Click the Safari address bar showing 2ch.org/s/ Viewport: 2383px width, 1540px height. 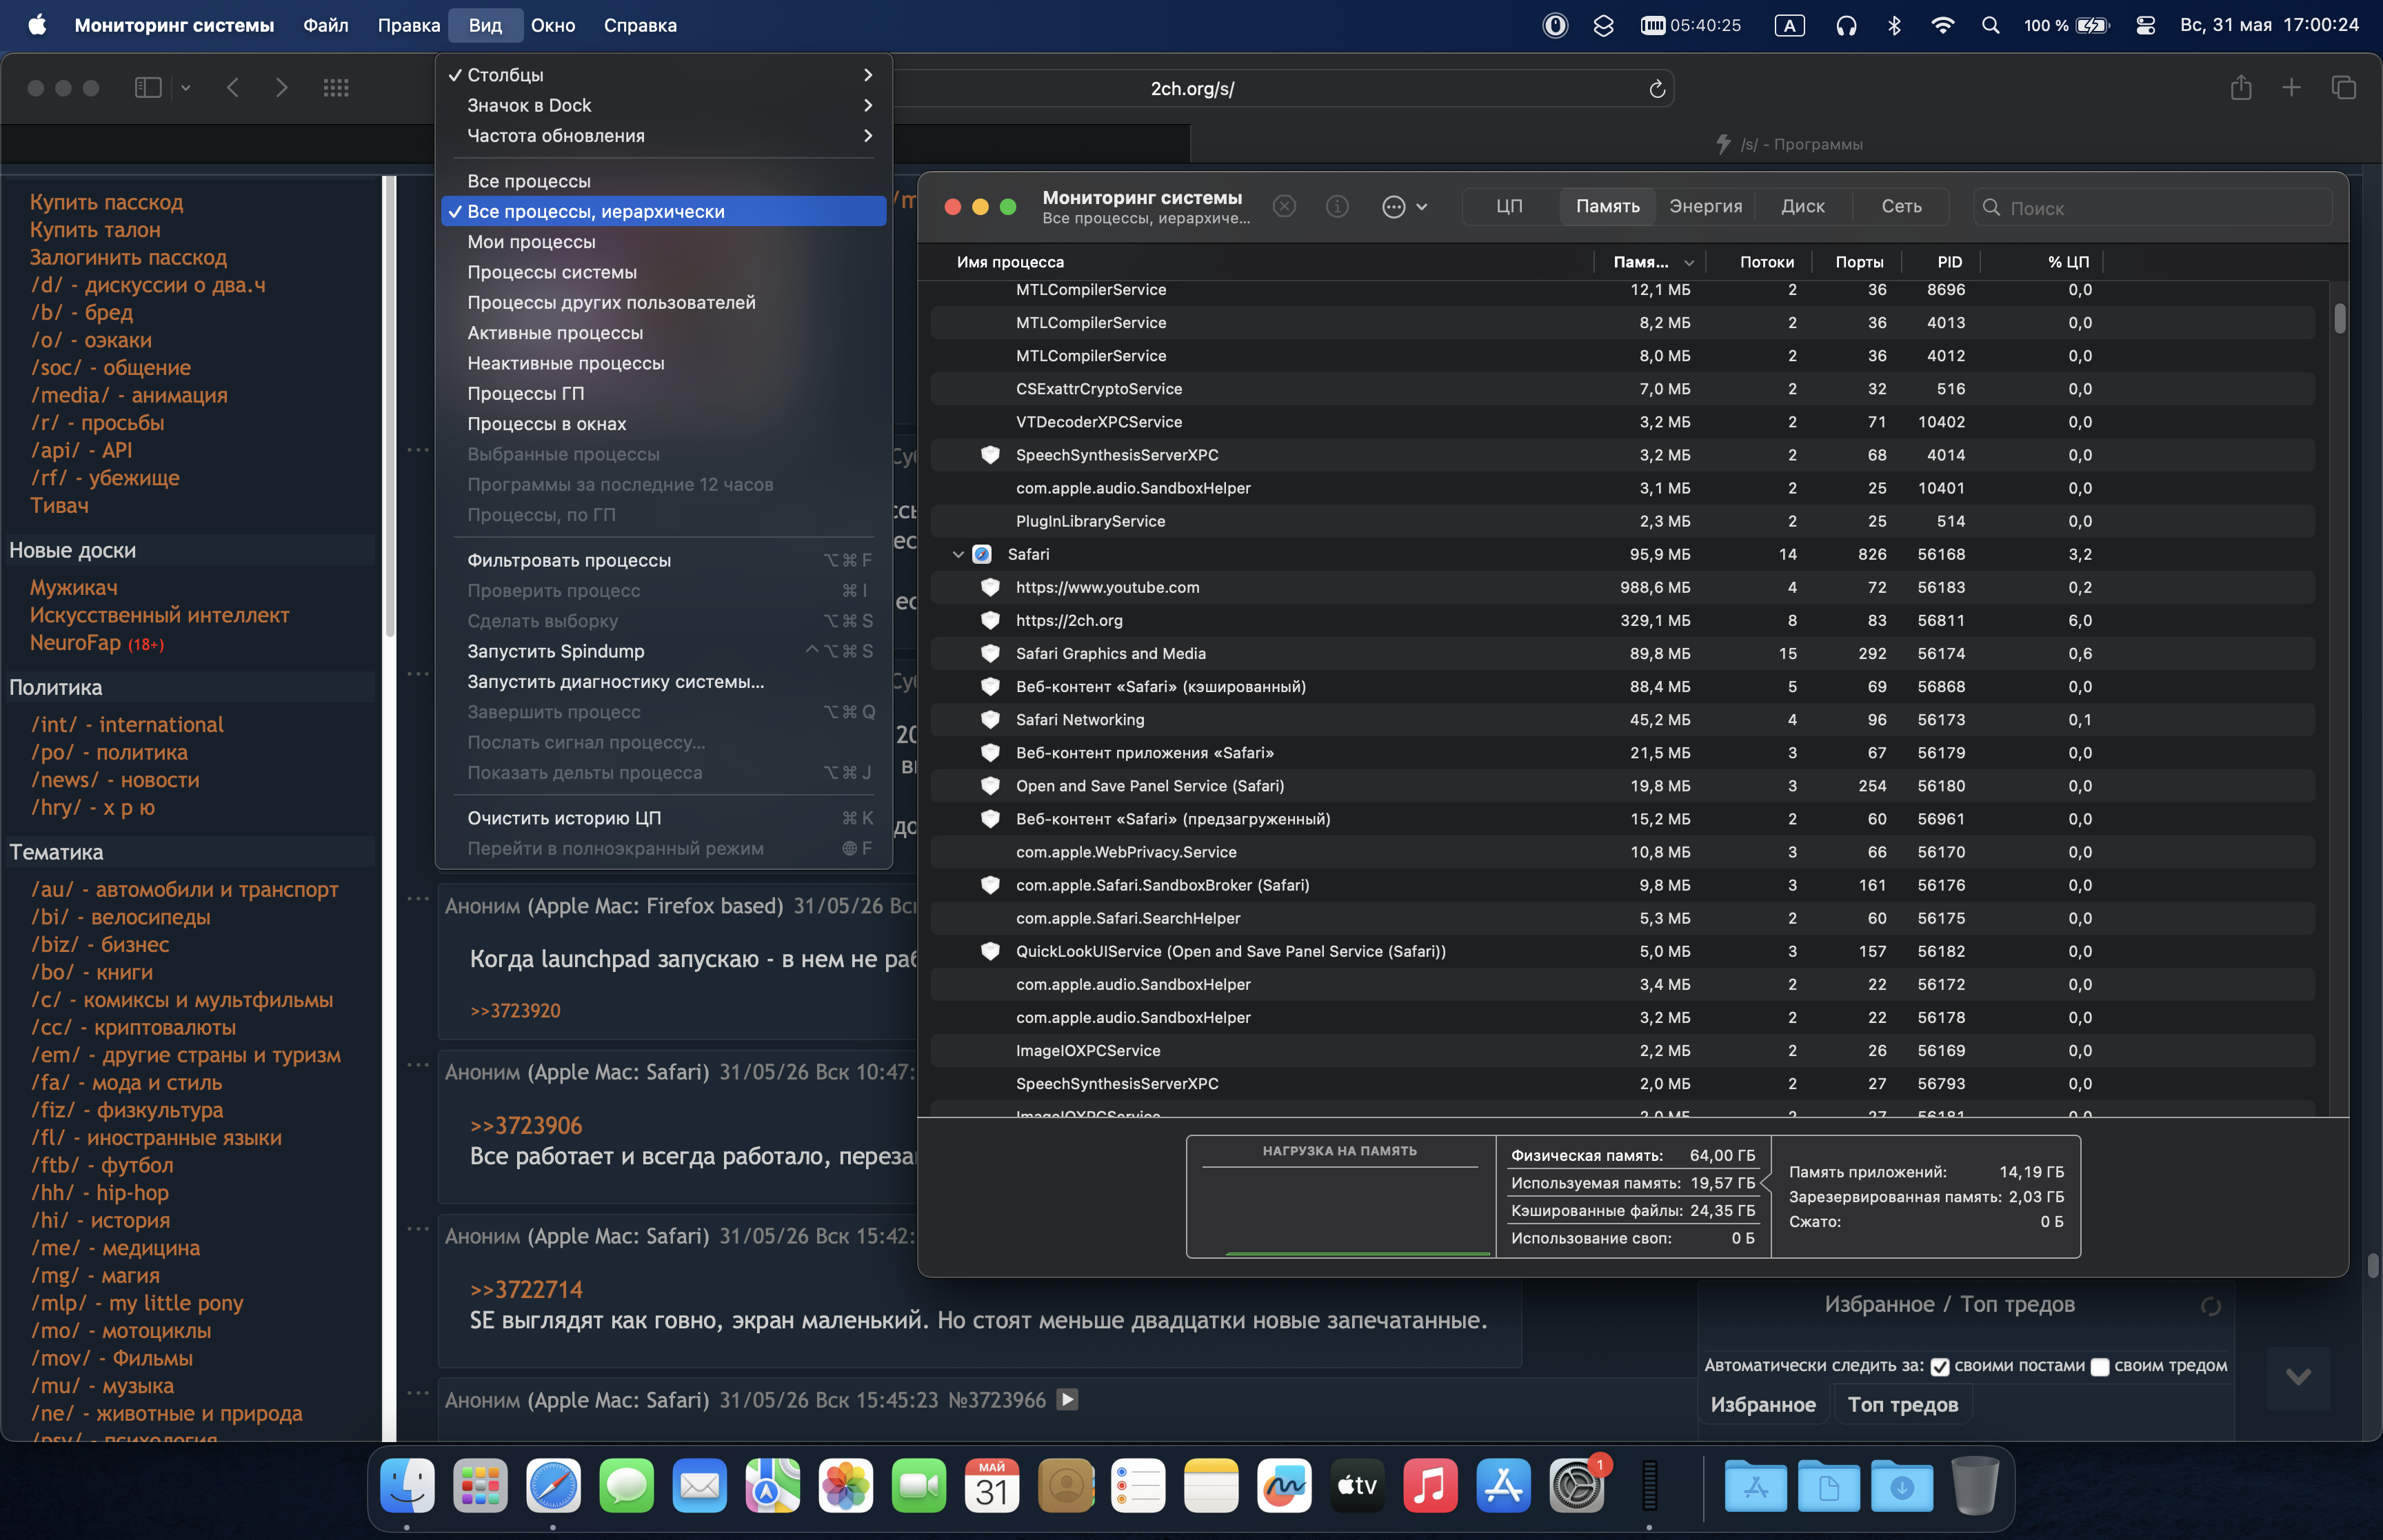(x=1192, y=89)
